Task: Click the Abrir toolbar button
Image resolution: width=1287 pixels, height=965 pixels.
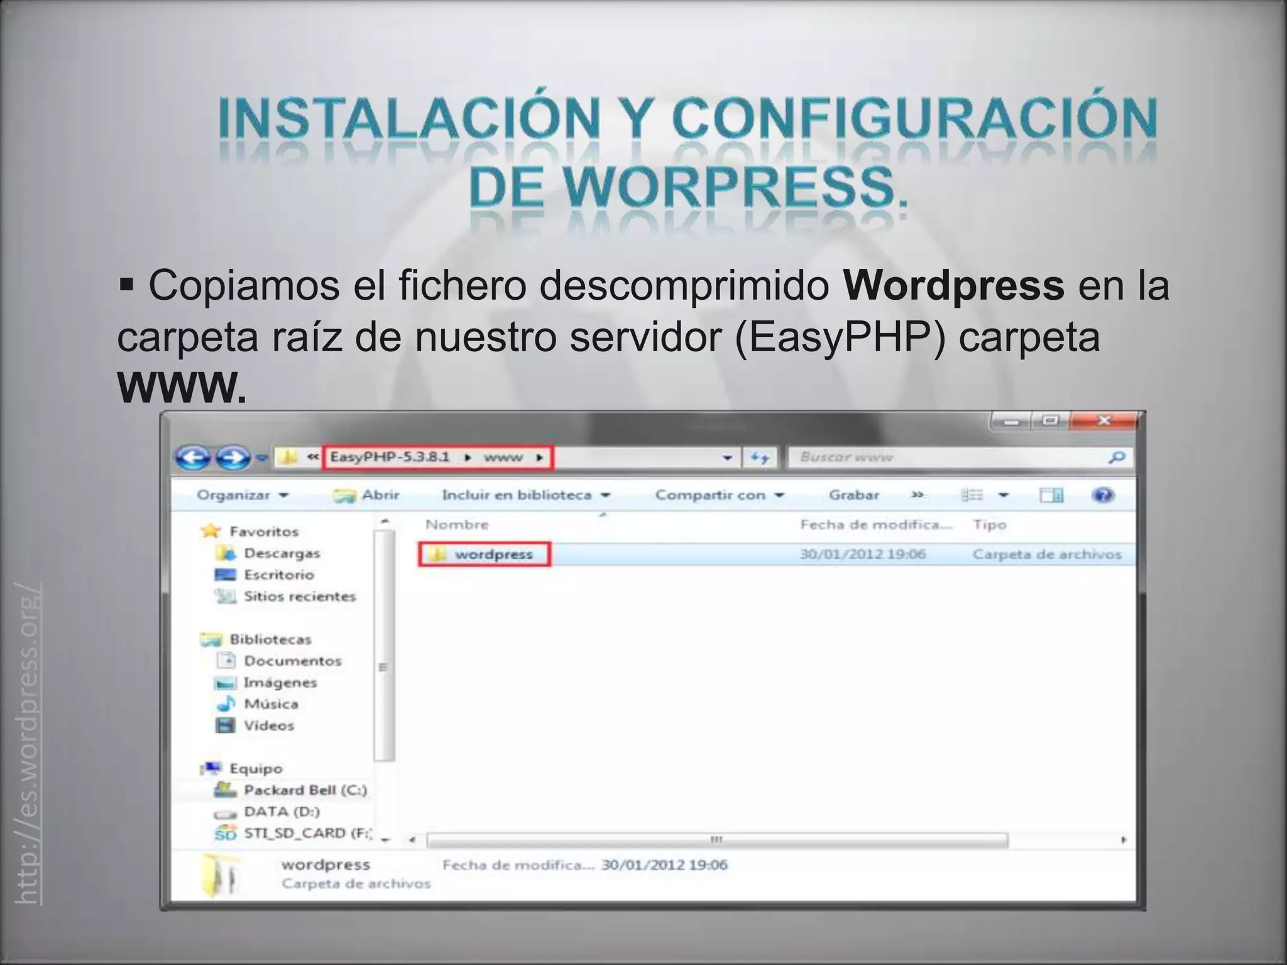Action: (366, 495)
